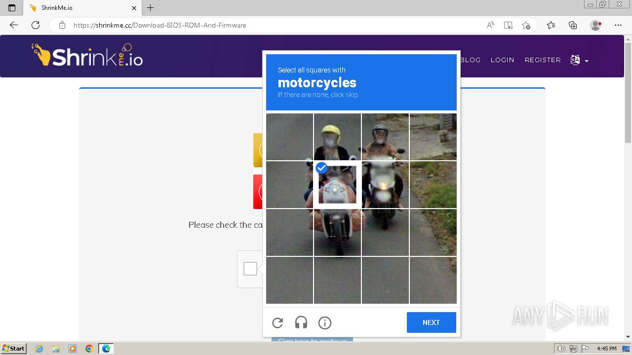The height and width of the screenshot is (355, 632).
Task: Open Read aloud in address bar
Action: click(490, 25)
